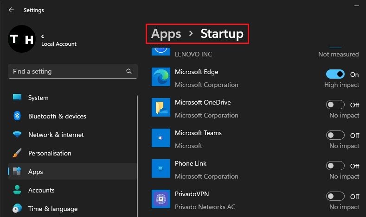
Task: Click the search magnifier icon
Action: click(x=129, y=72)
